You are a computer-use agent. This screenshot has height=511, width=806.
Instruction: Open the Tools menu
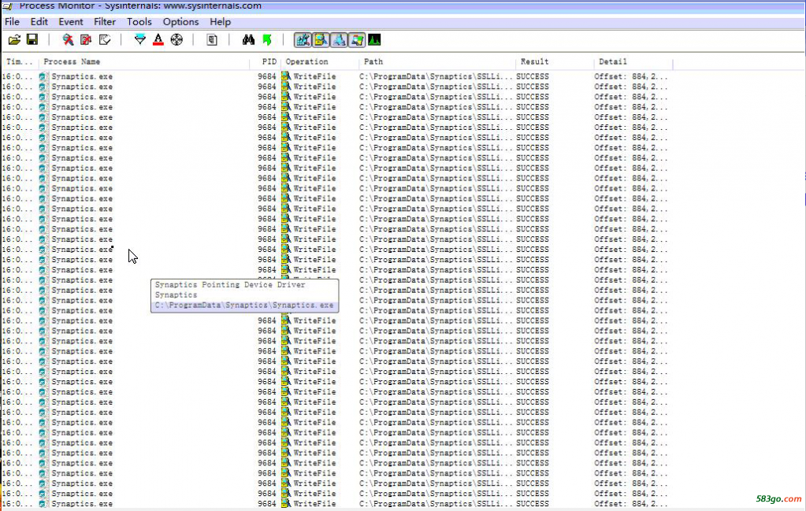coord(139,21)
